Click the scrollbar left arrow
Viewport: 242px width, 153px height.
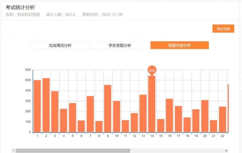point(13,151)
